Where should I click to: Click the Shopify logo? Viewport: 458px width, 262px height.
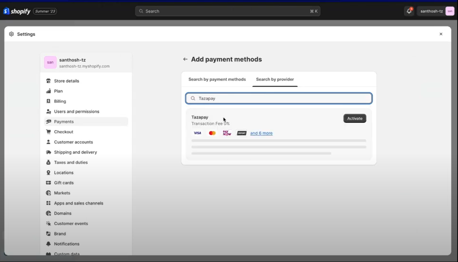(x=17, y=11)
